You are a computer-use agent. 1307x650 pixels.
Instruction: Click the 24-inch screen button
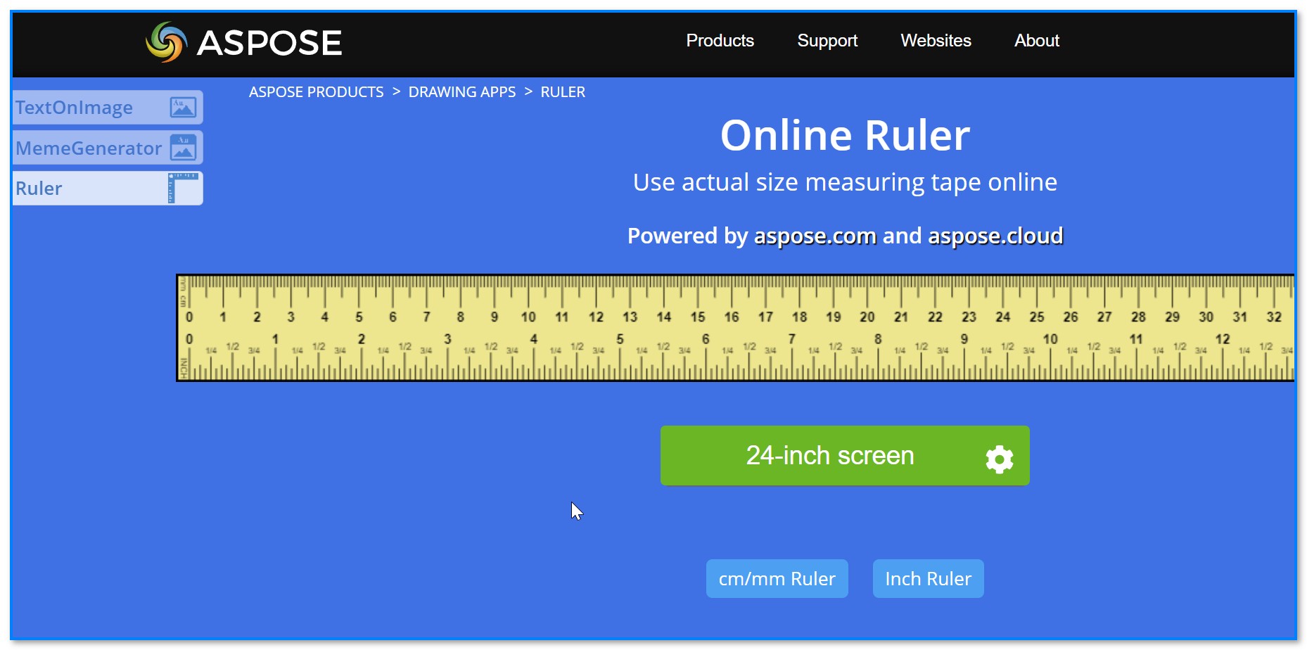point(845,455)
